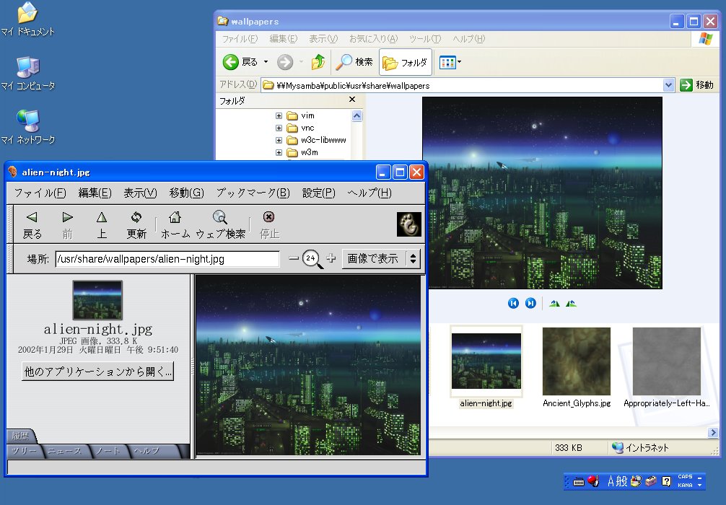Click the 場所 location field

(x=167, y=259)
